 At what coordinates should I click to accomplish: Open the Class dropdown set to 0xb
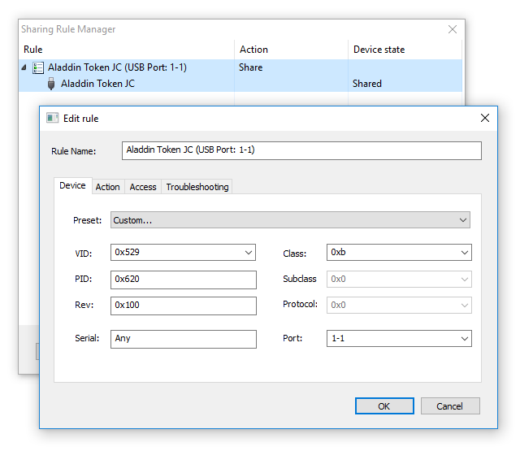[399, 253]
